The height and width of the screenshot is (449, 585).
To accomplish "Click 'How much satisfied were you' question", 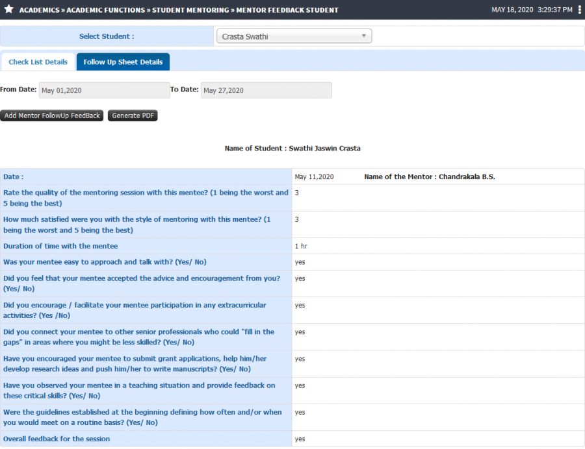I will click(137, 224).
